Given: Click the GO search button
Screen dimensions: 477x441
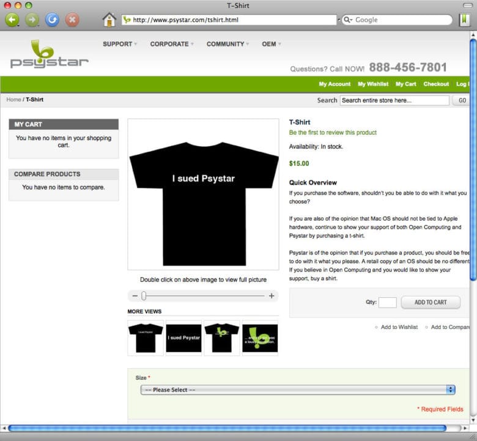Looking at the screenshot, I should click(x=462, y=100).
